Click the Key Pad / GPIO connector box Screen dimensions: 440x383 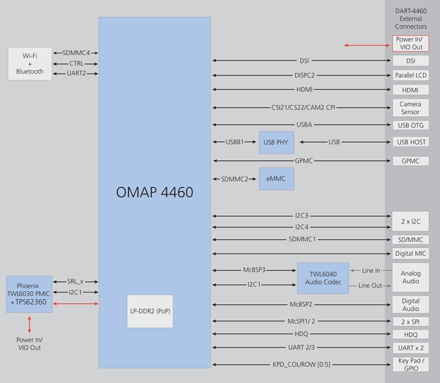(411, 364)
